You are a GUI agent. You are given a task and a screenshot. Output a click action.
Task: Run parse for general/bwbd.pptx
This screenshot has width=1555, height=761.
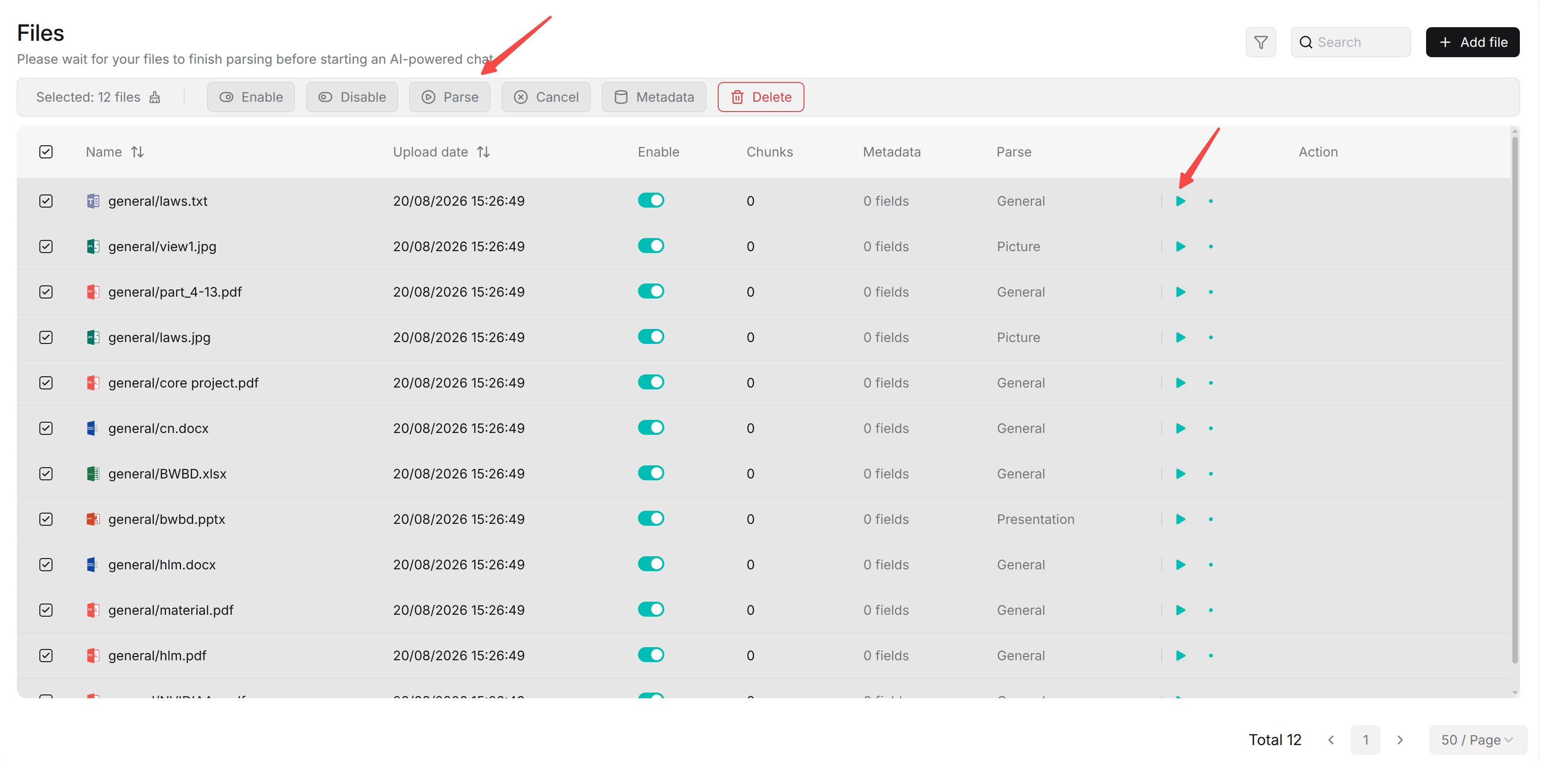(1180, 519)
